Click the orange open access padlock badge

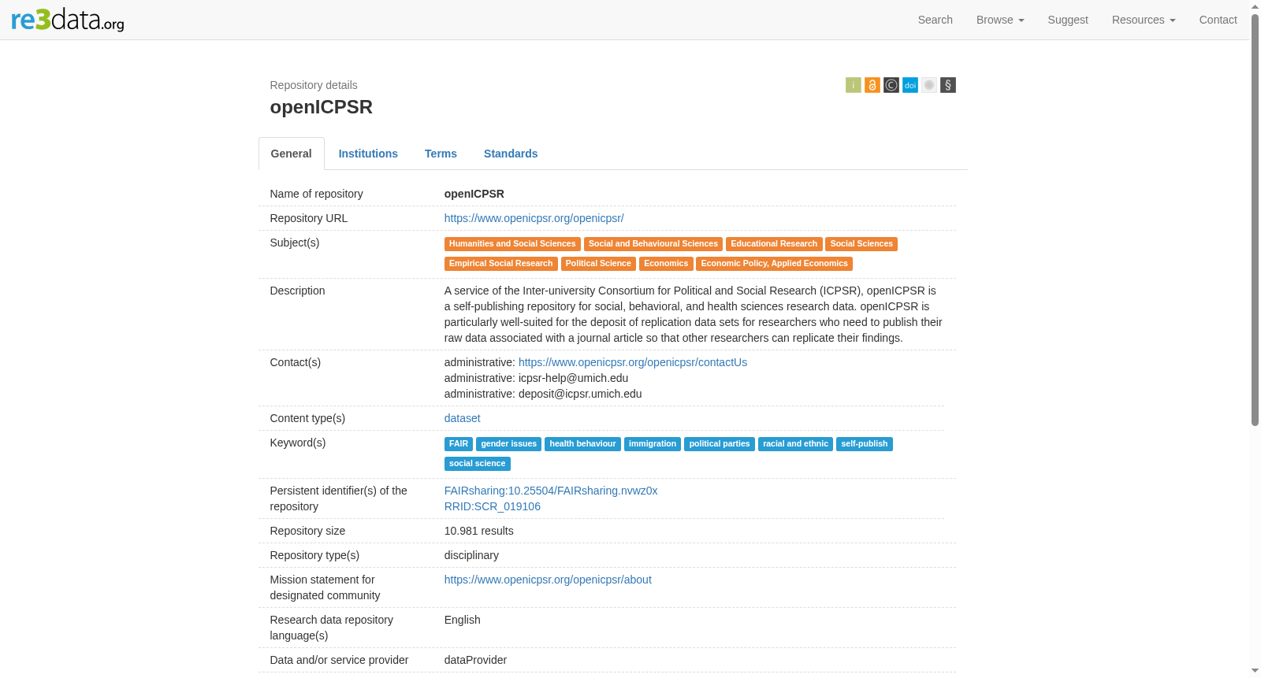(x=872, y=85)
